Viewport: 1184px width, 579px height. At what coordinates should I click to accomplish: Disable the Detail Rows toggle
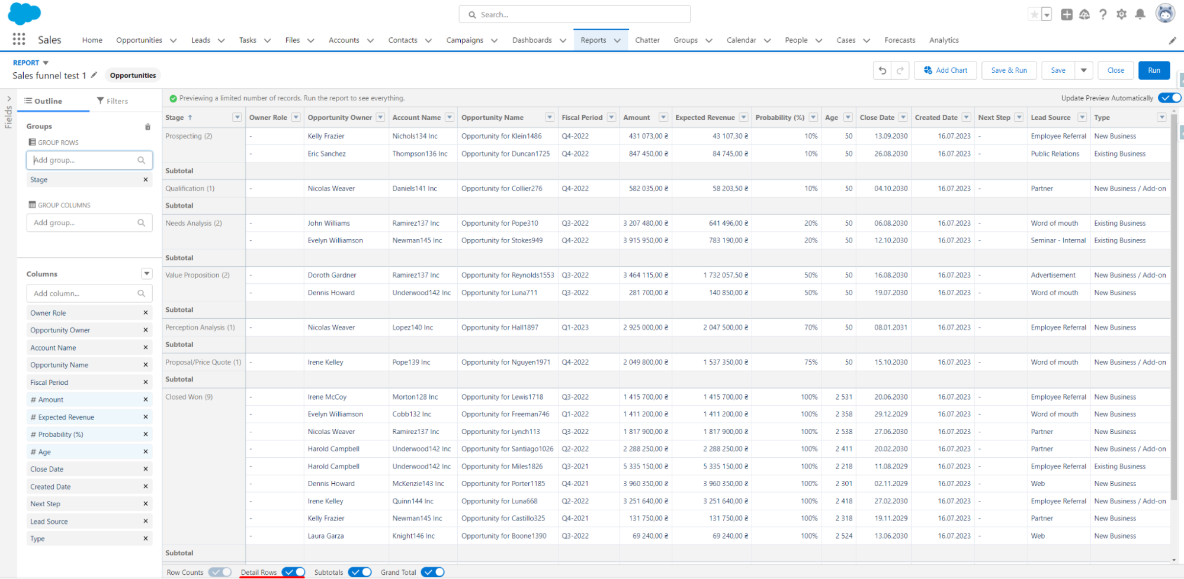click(x=293, y=572)
